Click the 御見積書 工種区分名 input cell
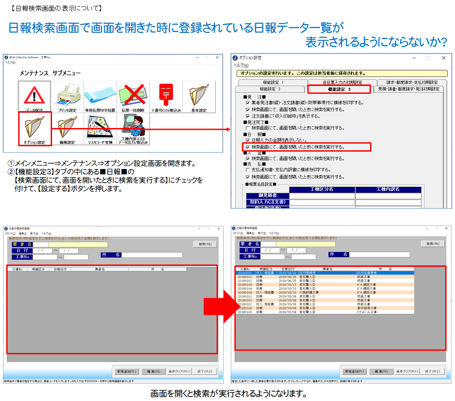Screen dimensions: 455x401 pos(322,196)
